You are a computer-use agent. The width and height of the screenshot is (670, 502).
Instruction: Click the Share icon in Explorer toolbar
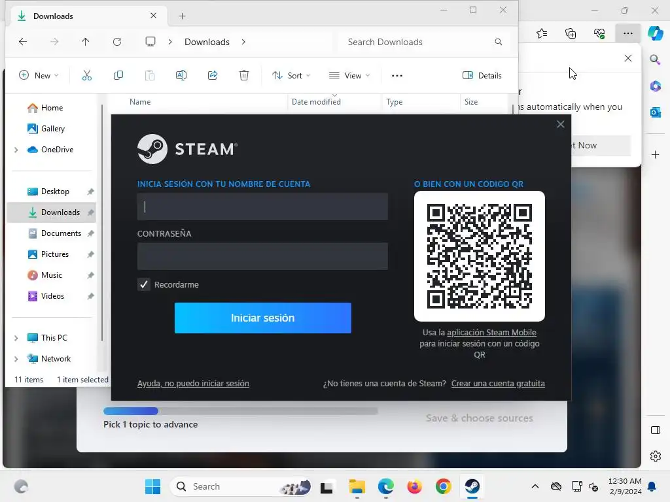(213, 76)
